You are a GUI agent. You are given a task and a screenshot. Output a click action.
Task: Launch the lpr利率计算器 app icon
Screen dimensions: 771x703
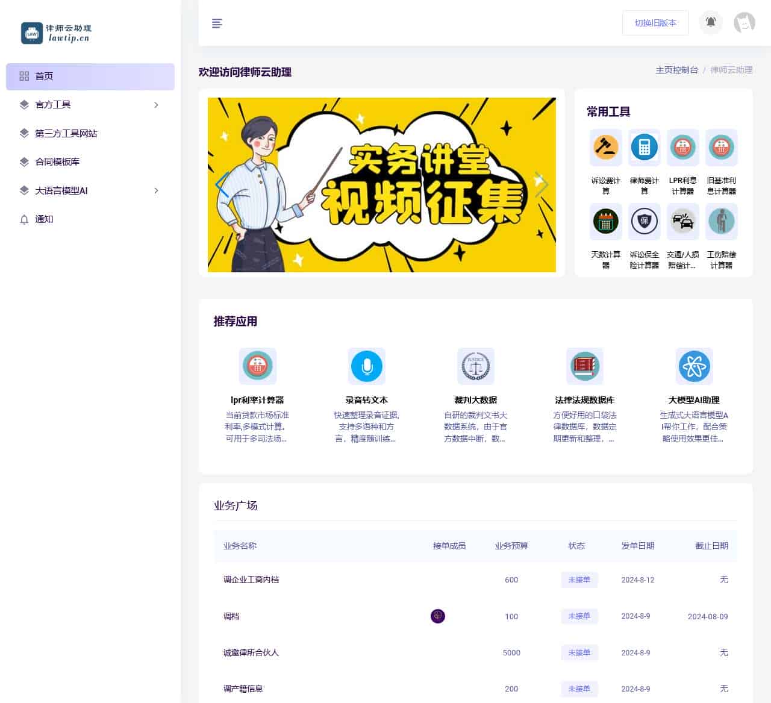coord(258,366)
